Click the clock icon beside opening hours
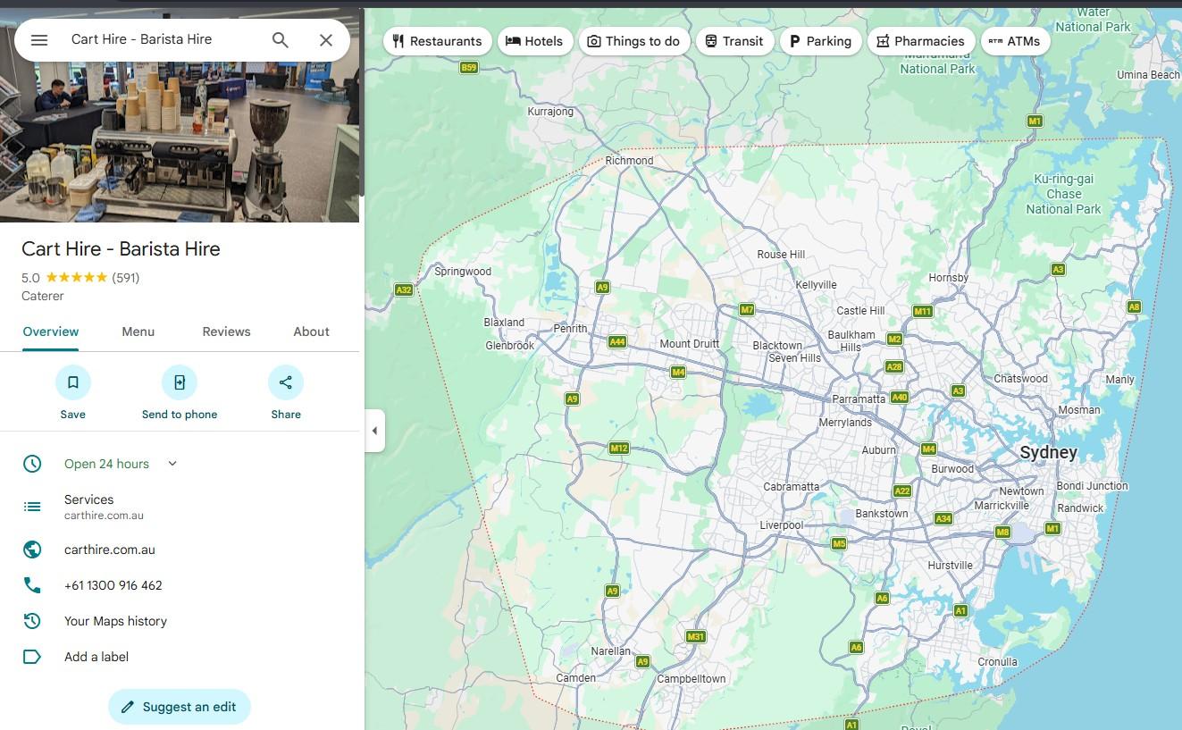Image resolution: width=1182 pixels, height=730 pixels. coord(32,464)
